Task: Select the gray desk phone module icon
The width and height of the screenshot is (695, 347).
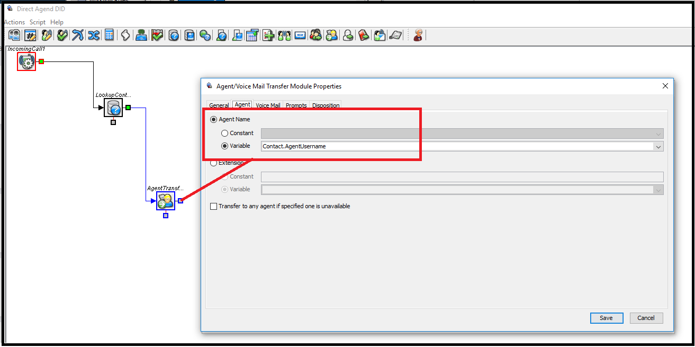Action: coord(395,35)
